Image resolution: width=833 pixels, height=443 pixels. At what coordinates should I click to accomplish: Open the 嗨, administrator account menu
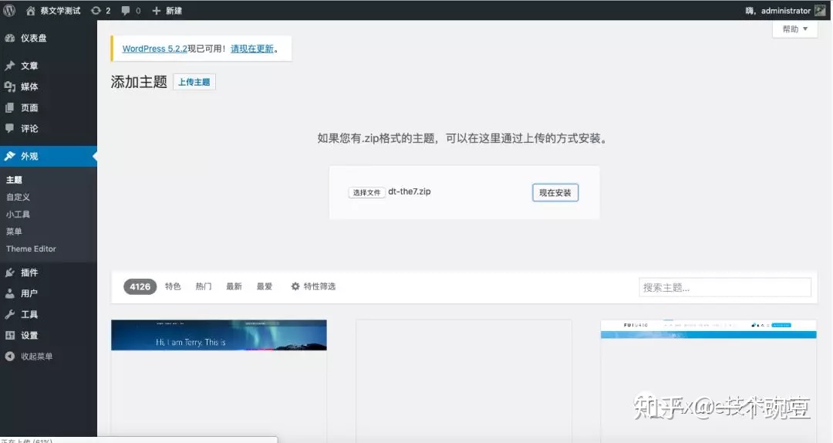coord(785,10)
